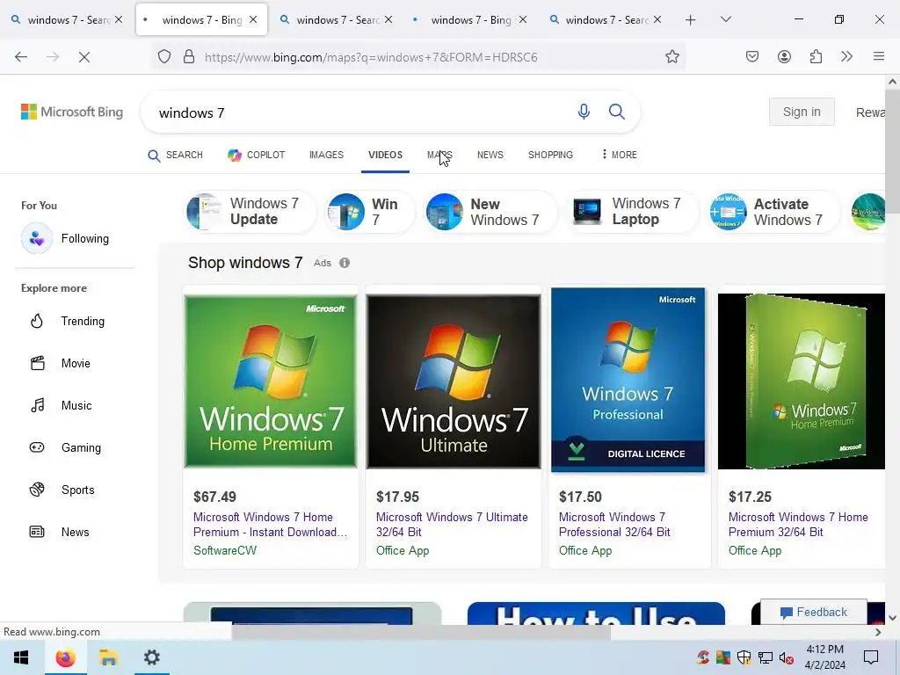Click the $17.25 price text

click(x=750, y=497)
